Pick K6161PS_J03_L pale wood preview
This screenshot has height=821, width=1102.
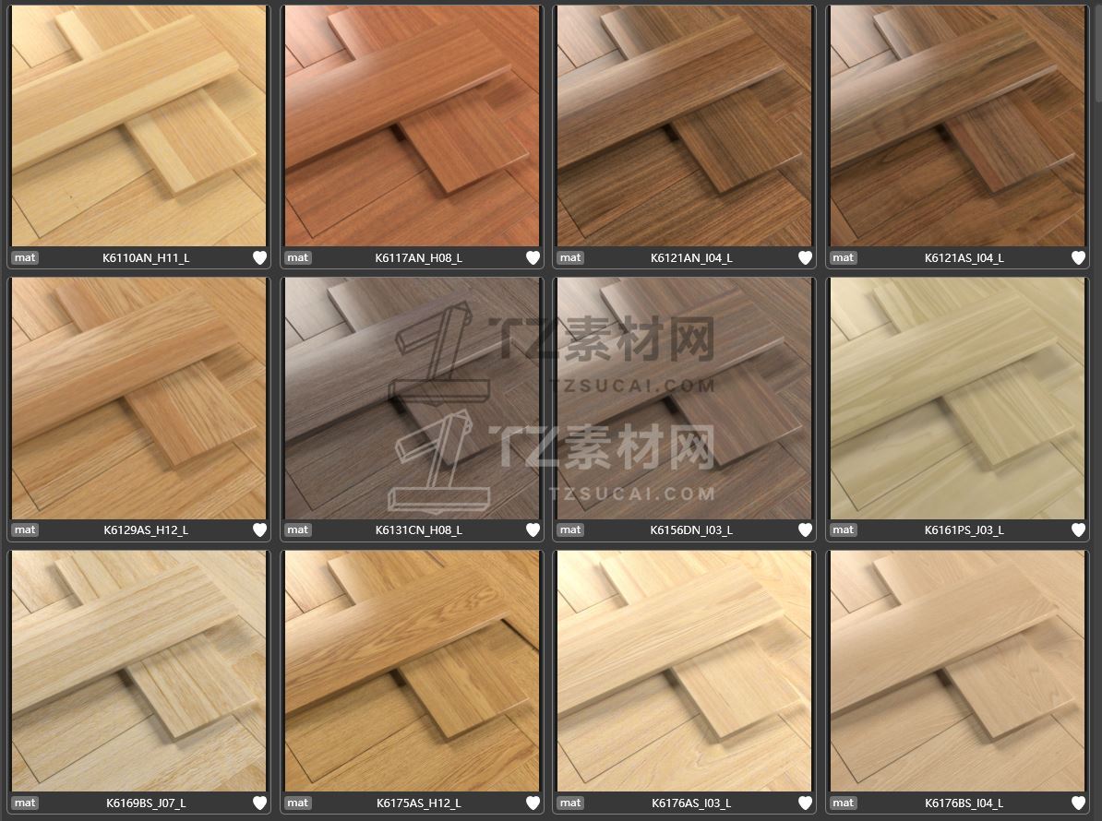point(957,399)
